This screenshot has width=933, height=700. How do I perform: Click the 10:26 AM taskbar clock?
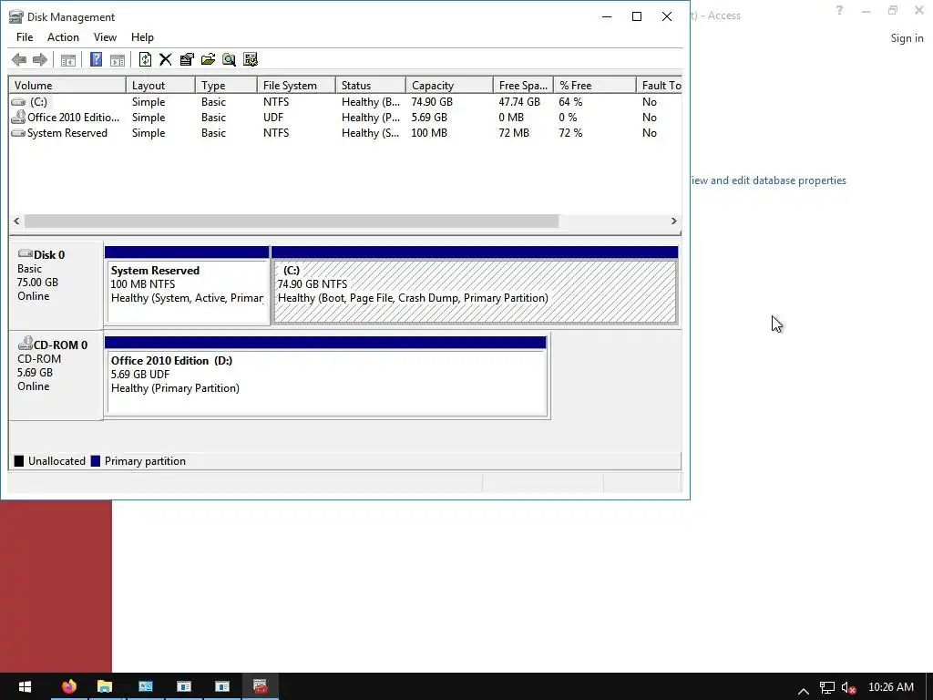(x=891, y=687)
